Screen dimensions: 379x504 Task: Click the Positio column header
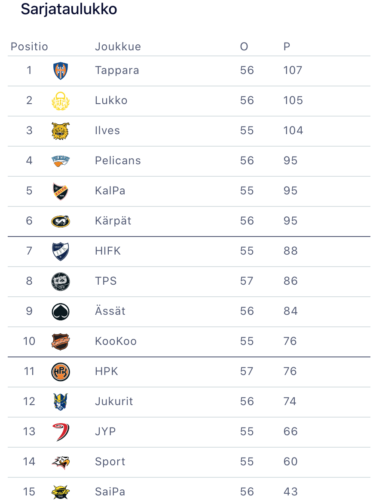point(29,46)
